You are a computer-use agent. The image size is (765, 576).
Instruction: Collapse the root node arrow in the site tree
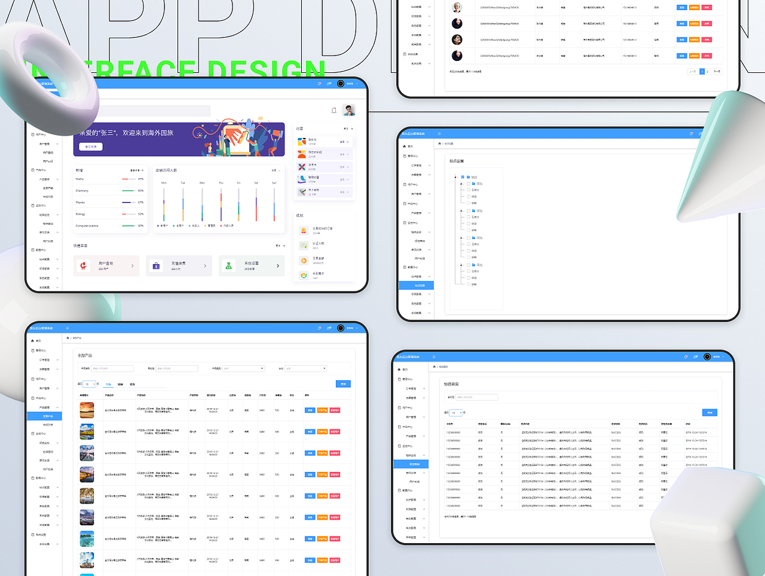457,177
